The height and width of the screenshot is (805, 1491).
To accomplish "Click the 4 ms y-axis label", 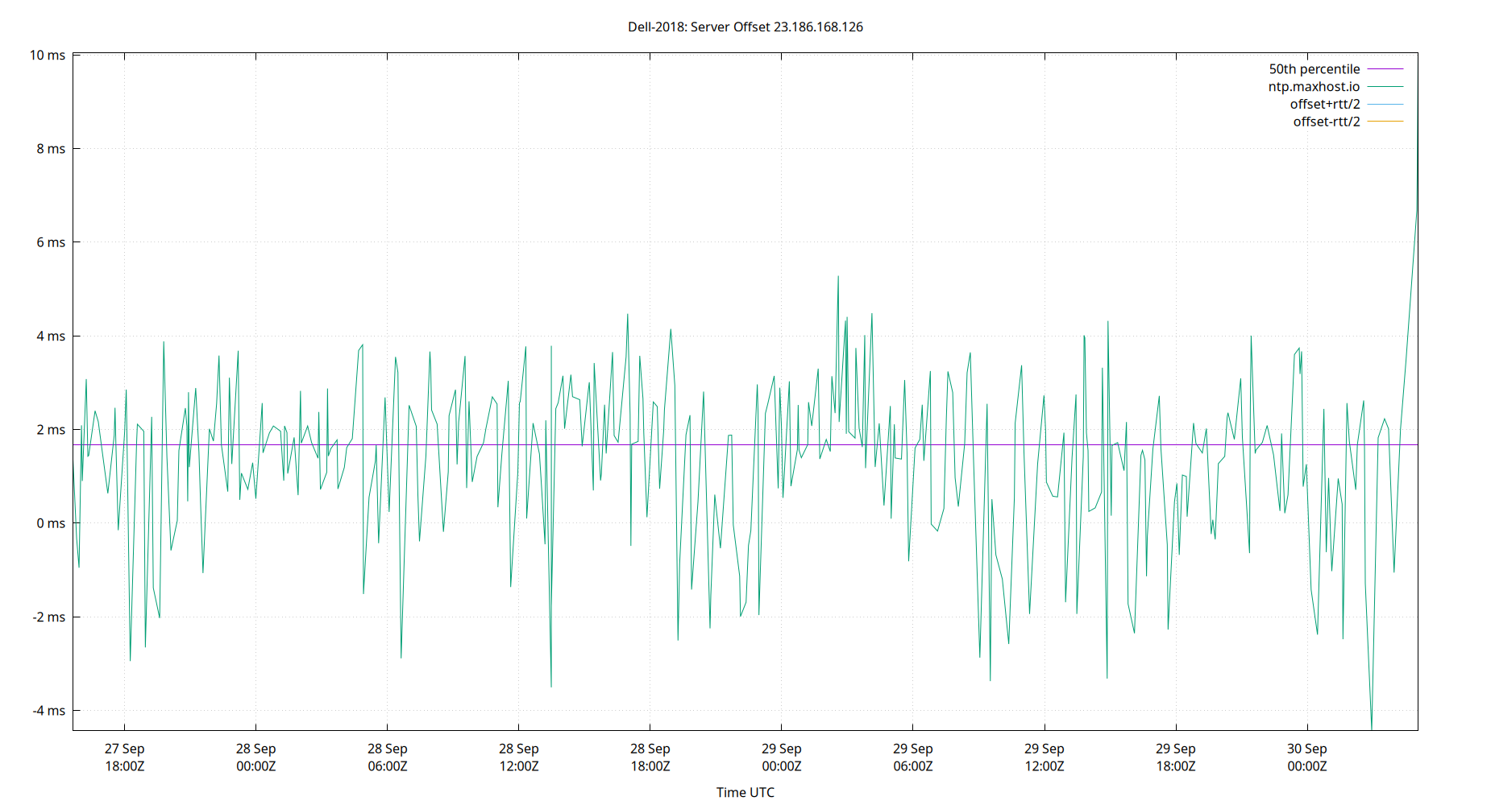I will [x=51, y=336].
